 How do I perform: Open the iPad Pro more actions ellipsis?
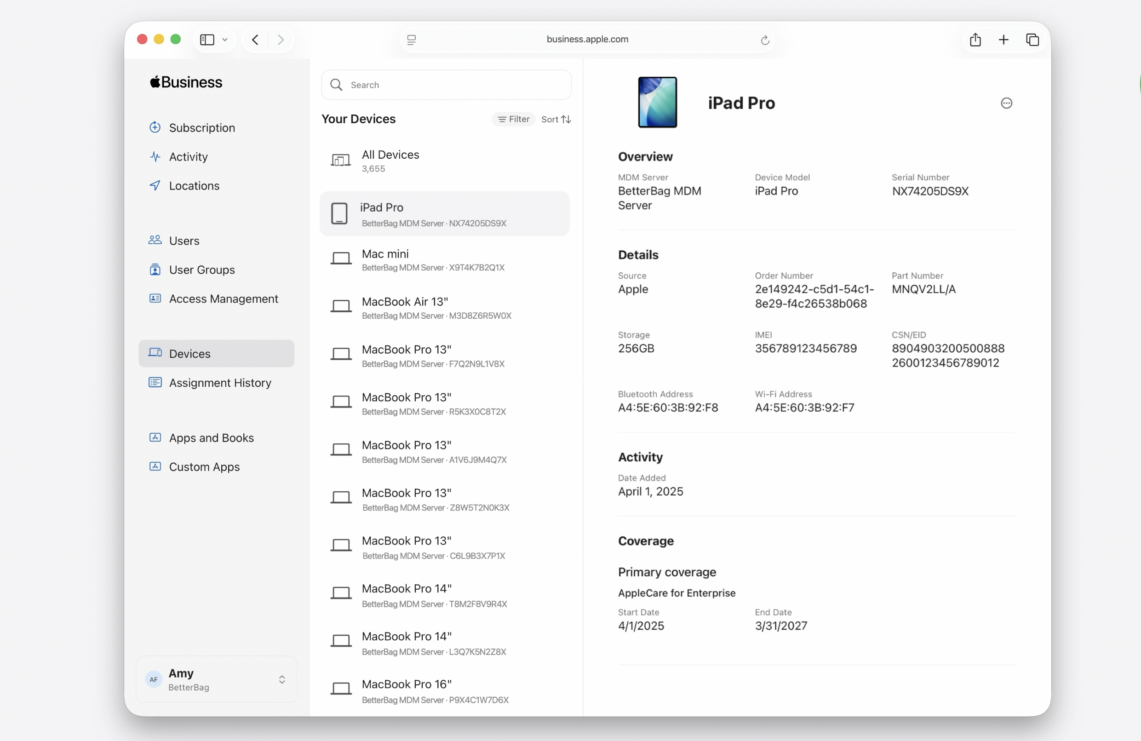tap(1006, 103)
